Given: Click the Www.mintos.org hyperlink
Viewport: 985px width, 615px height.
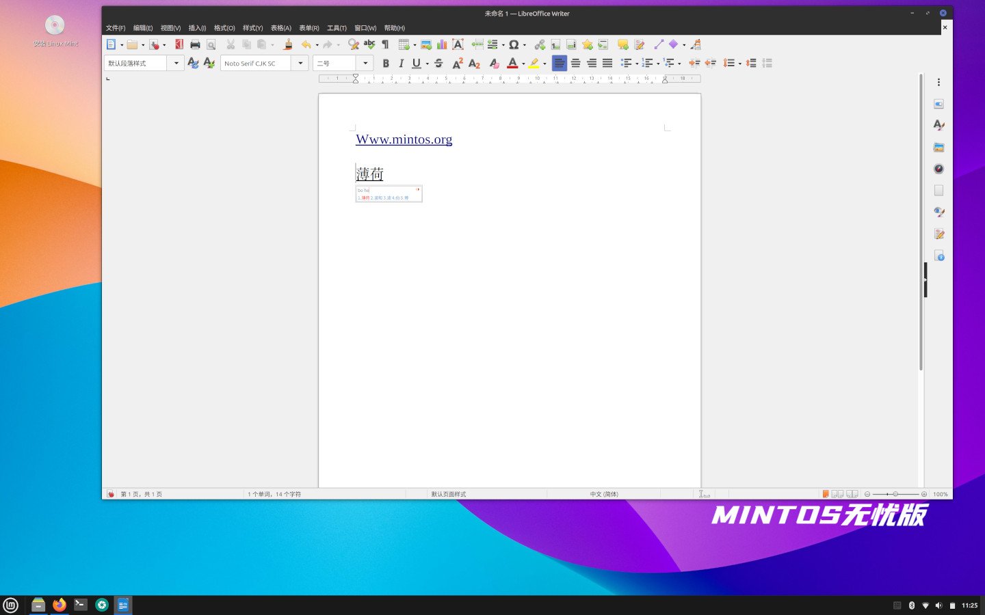Looking at the screenshot, I should click(404, 139).
